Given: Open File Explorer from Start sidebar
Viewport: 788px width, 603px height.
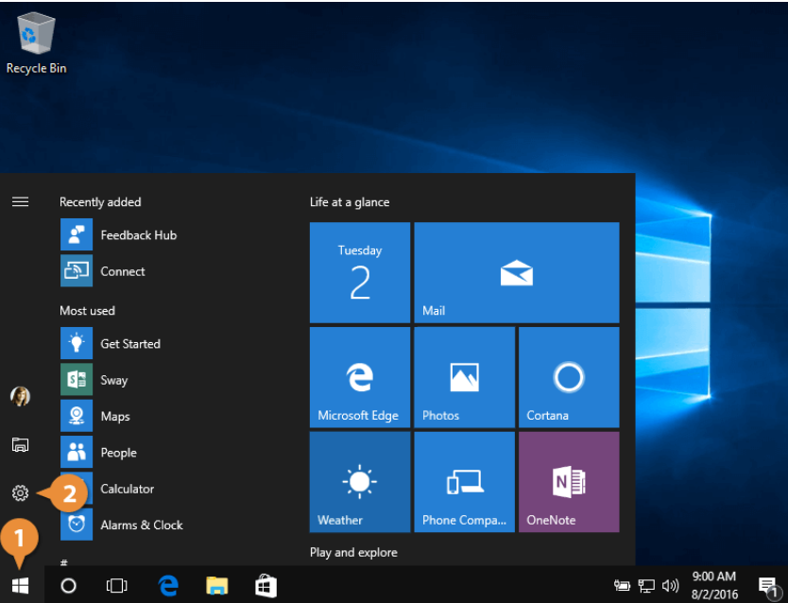Looking at the screenshot, I should click(20, 444).
